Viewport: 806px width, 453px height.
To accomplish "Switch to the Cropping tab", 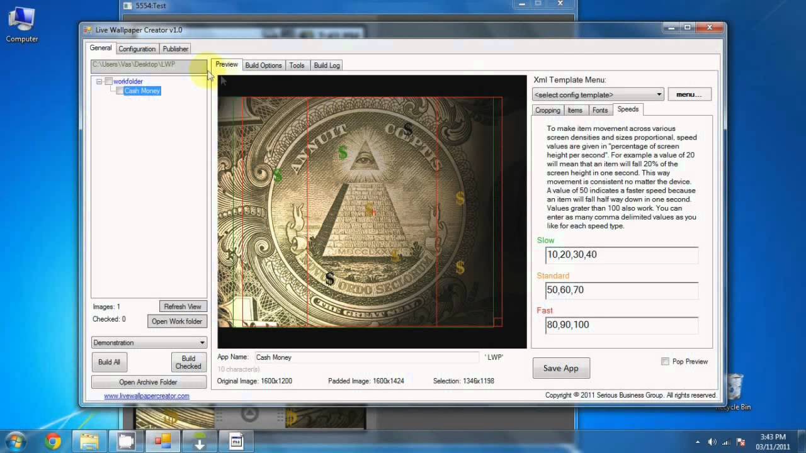I will pos(547,110).
